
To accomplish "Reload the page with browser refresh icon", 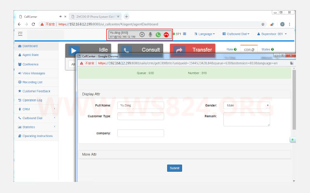I will [33, 24].
